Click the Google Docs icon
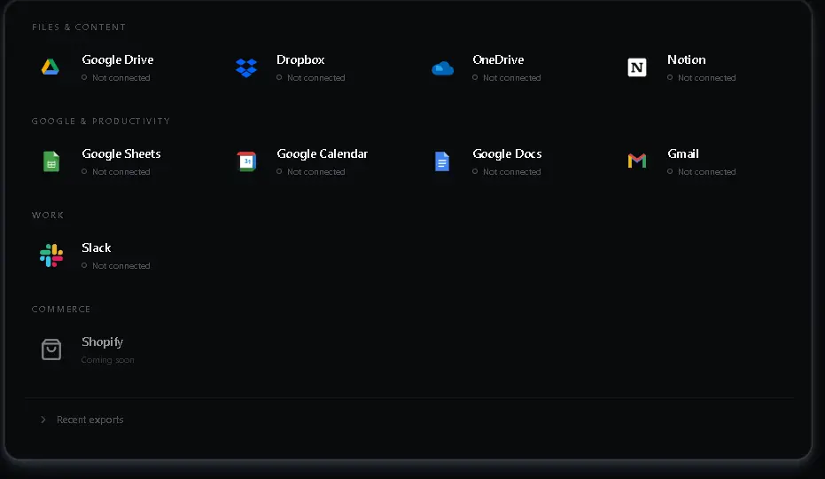Screen dimensions: 825x479 pyautogui.click(x=442, y=161)
